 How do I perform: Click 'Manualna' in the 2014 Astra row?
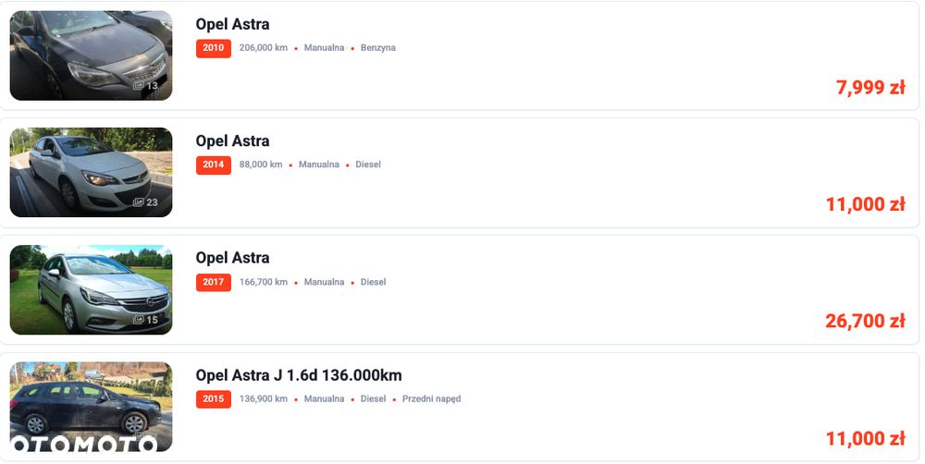318,165
